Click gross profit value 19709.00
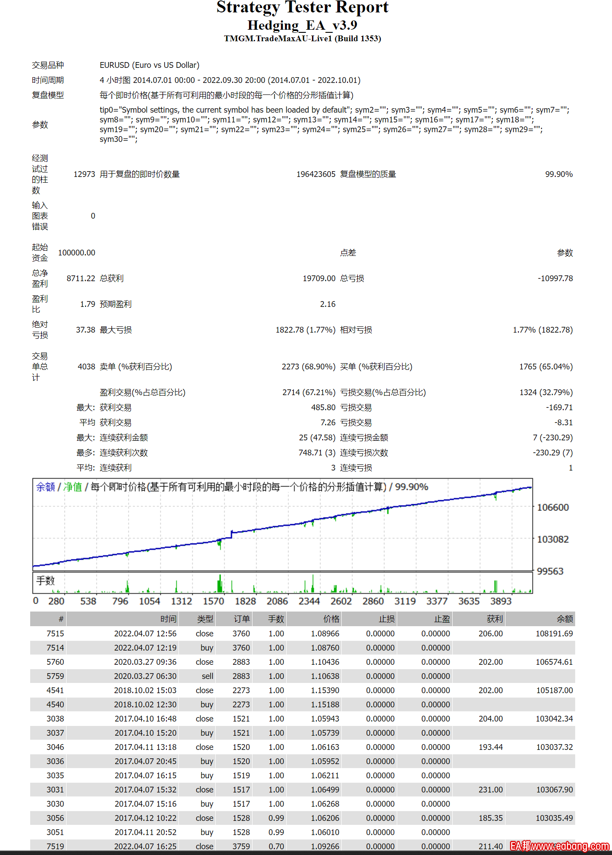Screen dimensions: 612x855 point(319,278)
